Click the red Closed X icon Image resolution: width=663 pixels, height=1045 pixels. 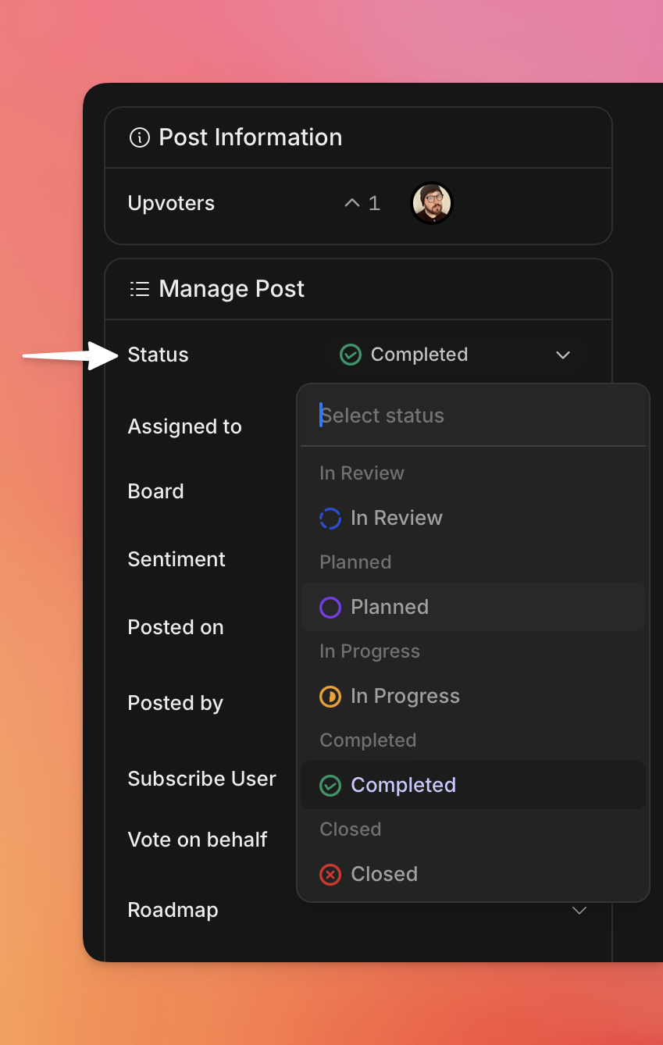point(330,875)
